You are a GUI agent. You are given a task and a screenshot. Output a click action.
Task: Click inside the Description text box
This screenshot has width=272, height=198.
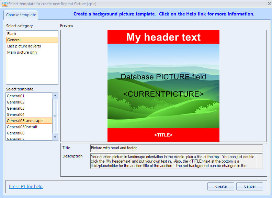(177, 161)
